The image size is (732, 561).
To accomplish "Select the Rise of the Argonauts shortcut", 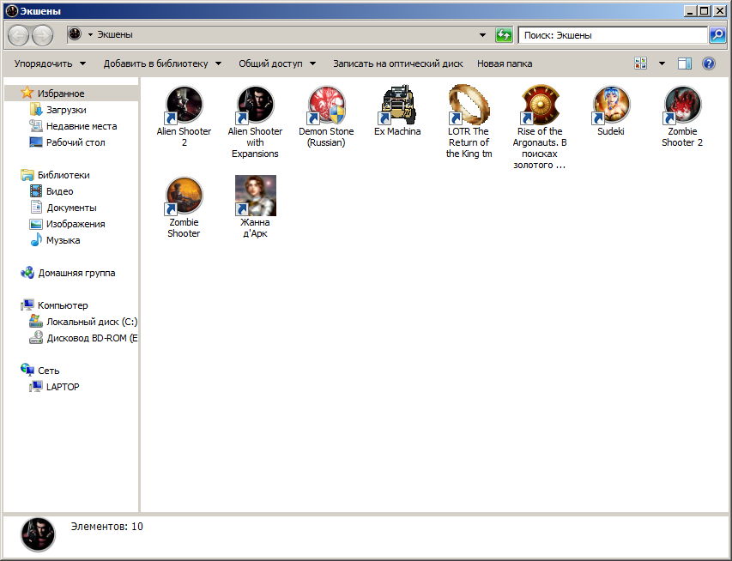I will click(x=540, y=128).
